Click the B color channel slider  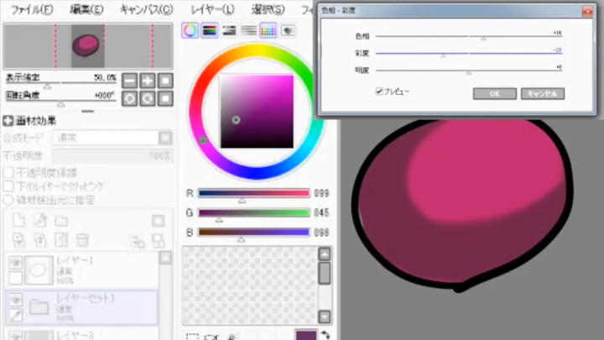pos(254,232)
